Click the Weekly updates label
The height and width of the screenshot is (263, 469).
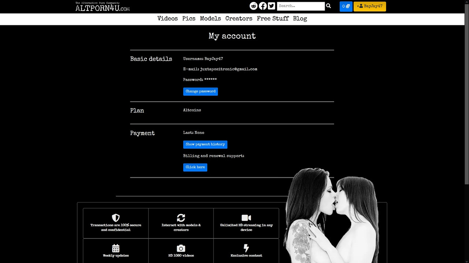click(116, 256)
